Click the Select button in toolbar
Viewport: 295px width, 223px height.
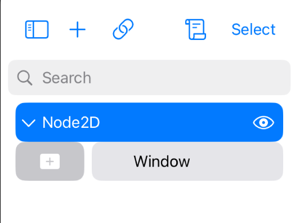253,29
